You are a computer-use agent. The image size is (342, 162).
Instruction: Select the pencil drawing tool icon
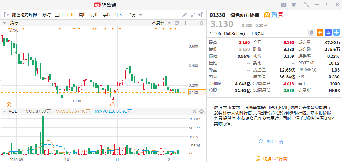tap(185, 15)
